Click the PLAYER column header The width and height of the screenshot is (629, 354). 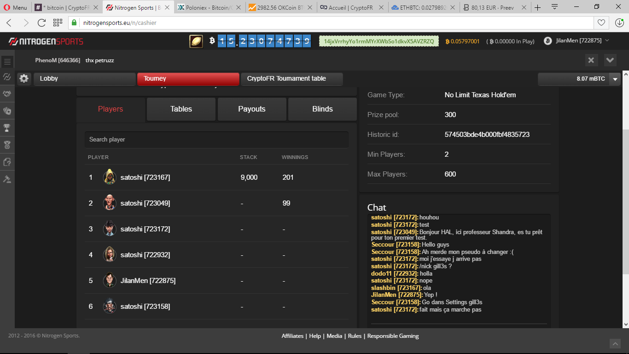pos(98,157)
